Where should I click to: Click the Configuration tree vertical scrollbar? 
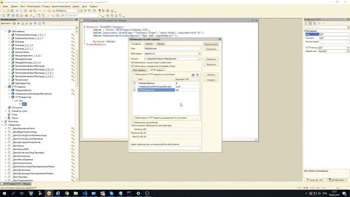77,105
